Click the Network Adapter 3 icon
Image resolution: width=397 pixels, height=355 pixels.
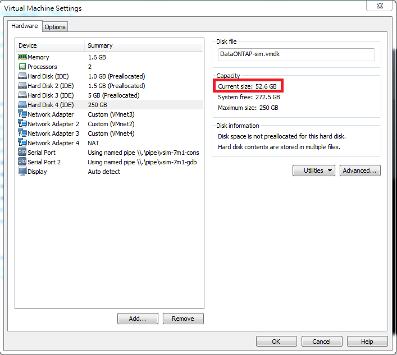pyautogui.click(x=22, y=133)
